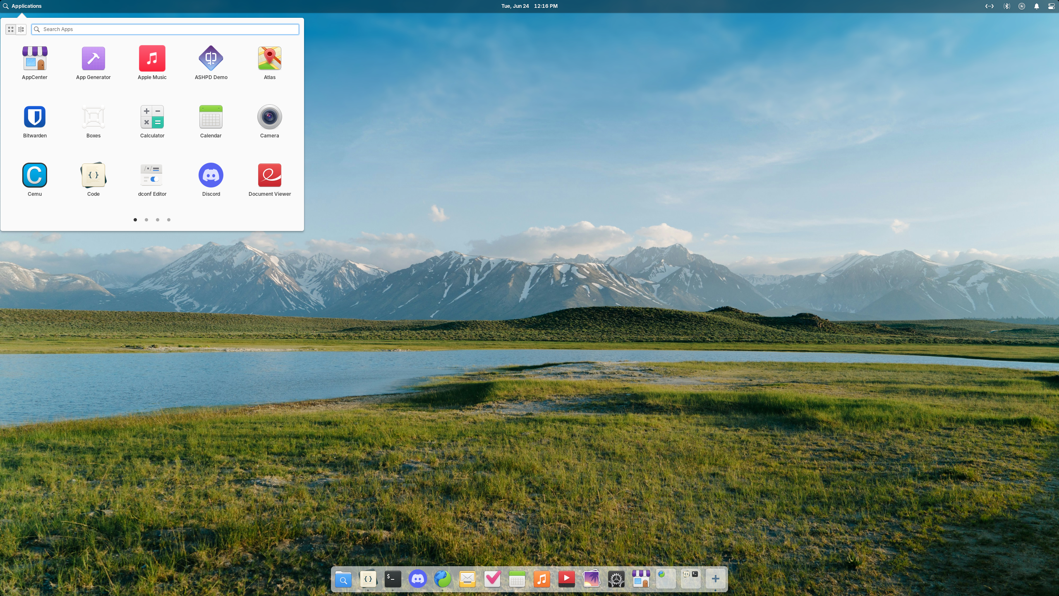Open the notifications bell indicator

click(1036, 6)
